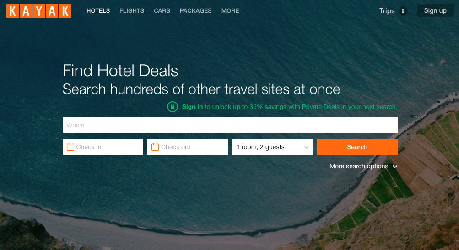
Task: Click the Check out calendar icon
Action: [155, 147]
